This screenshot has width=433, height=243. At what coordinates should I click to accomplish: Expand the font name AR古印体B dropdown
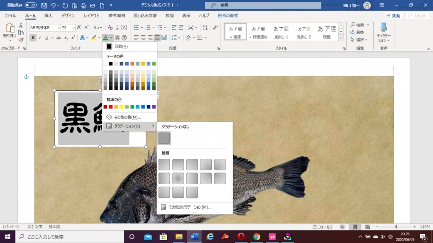58,28
